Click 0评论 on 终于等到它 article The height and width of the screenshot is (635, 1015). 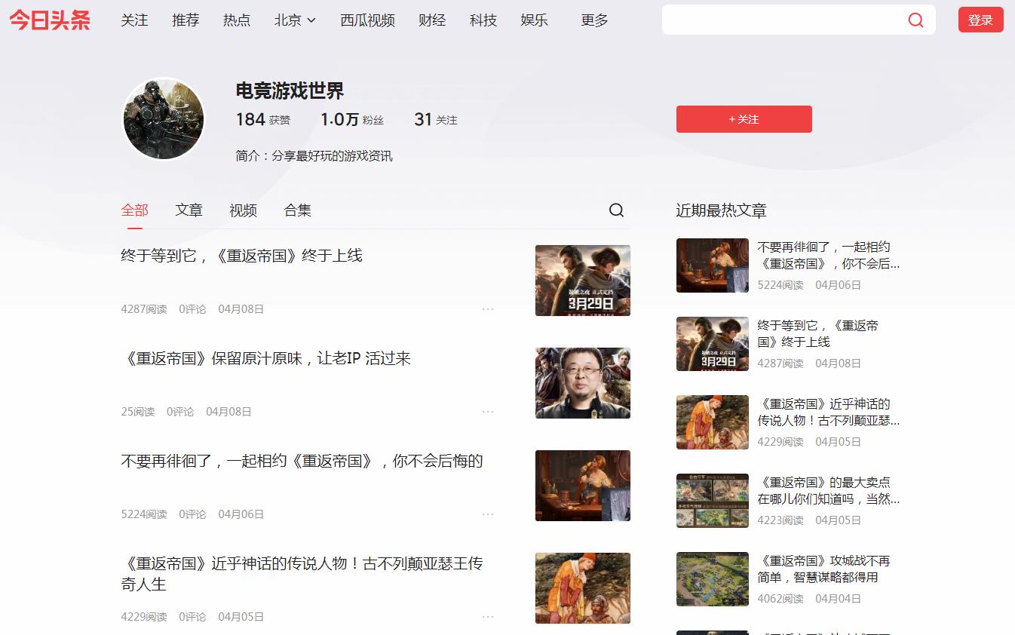[192, 309]
